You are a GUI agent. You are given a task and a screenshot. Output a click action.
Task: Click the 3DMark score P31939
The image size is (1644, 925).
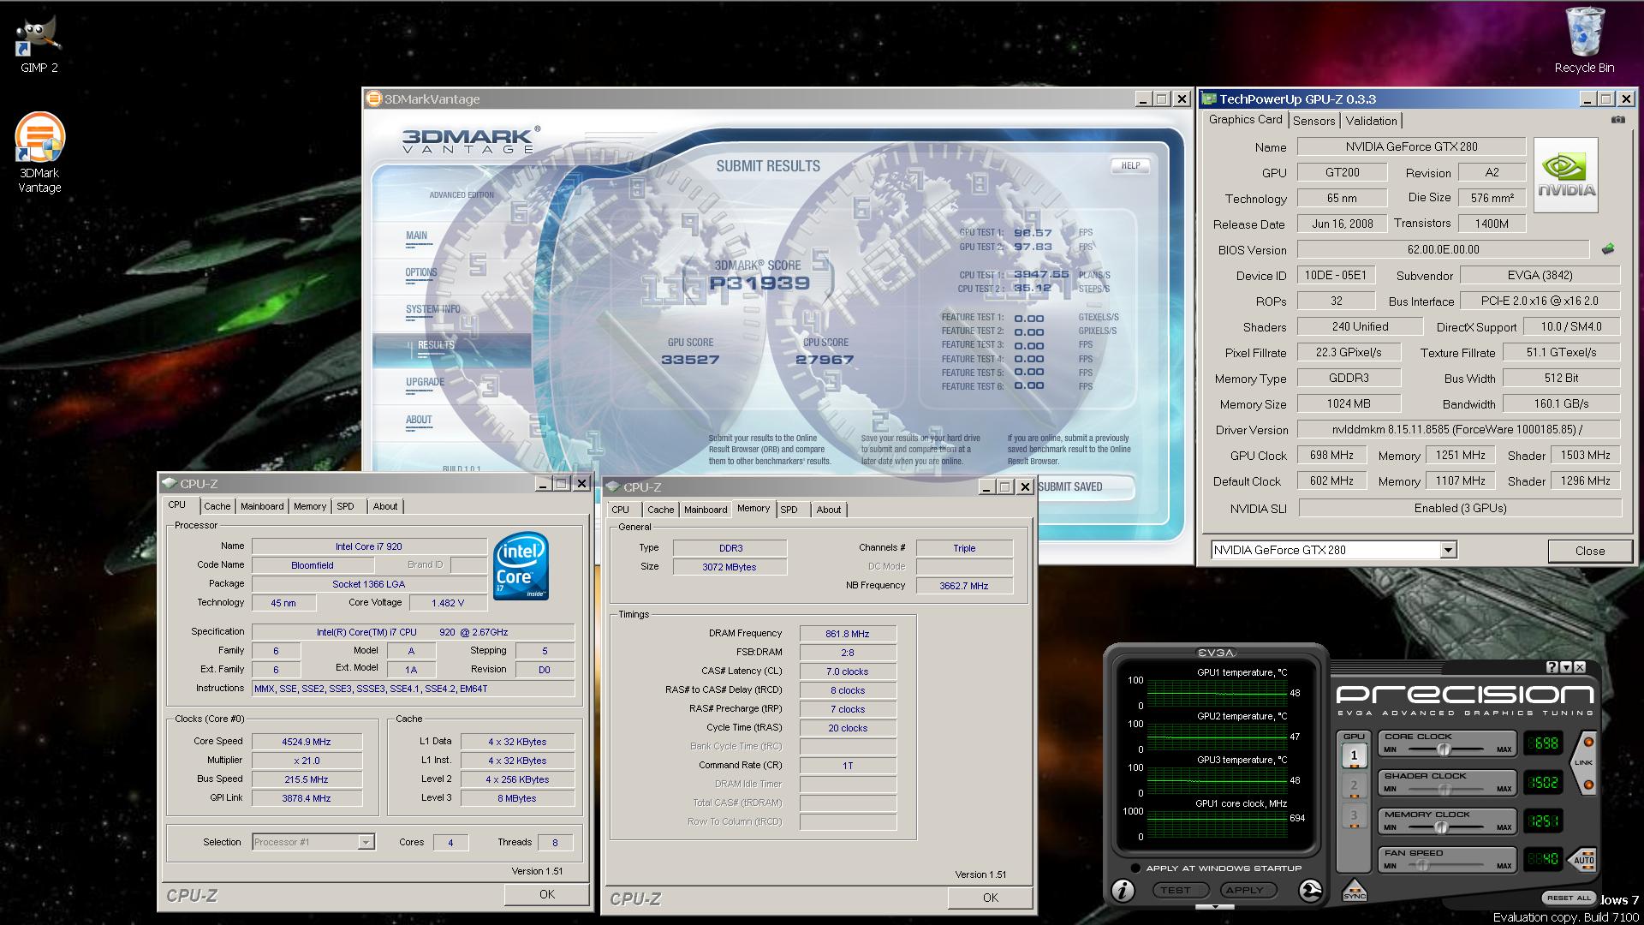[x=760, y=283]
